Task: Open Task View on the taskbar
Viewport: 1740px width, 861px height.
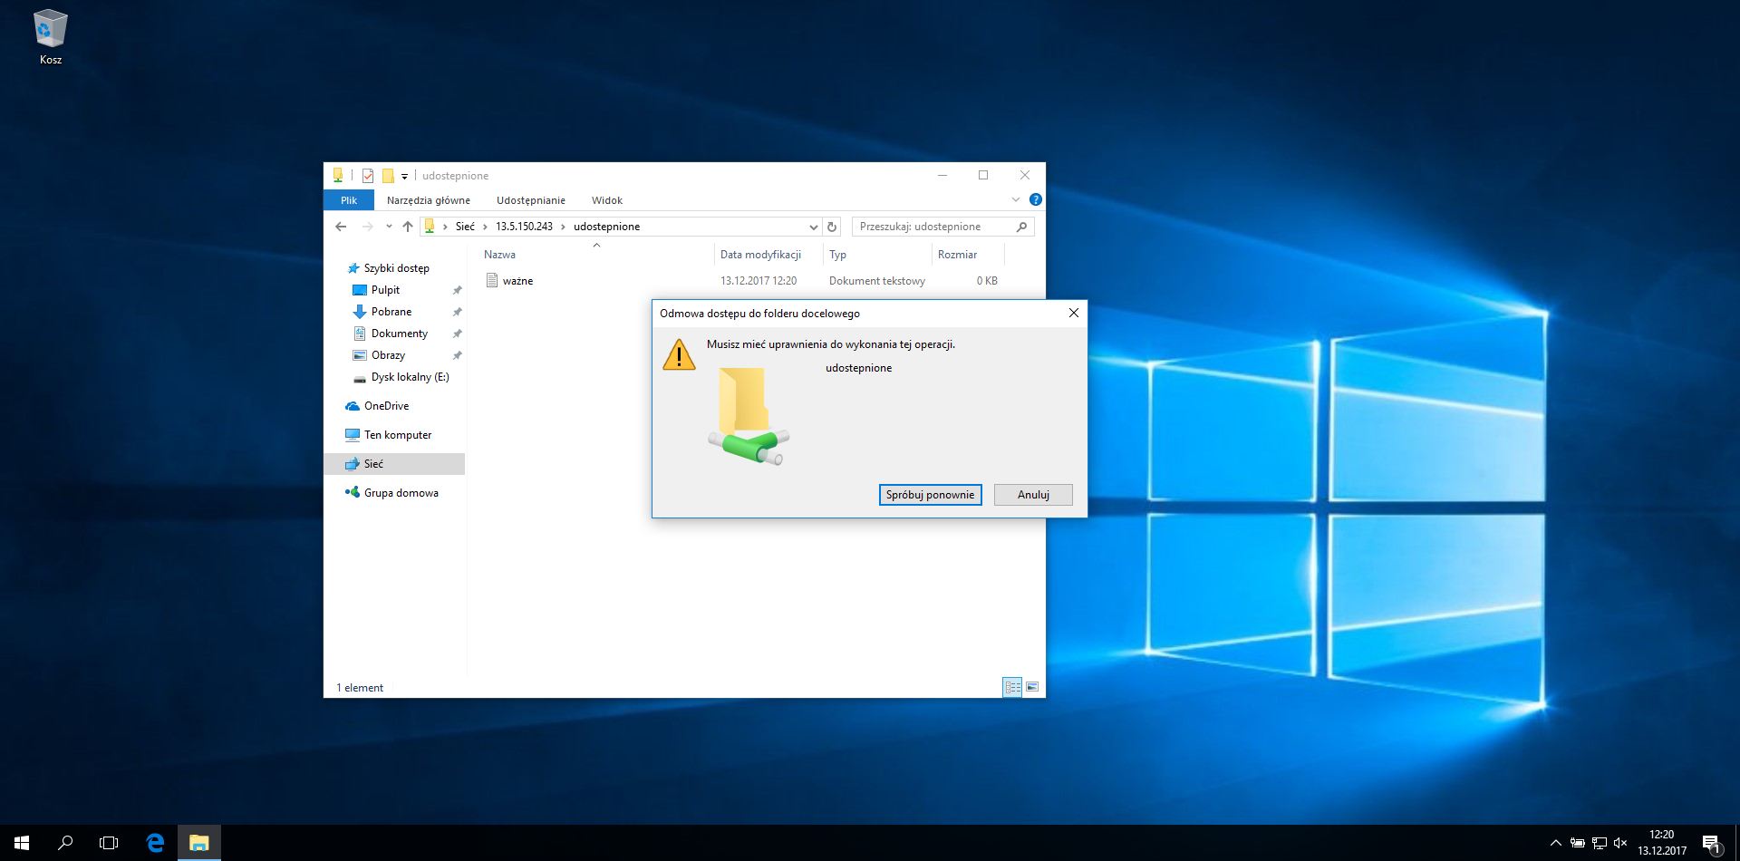Action: click(x=109, y=843)
